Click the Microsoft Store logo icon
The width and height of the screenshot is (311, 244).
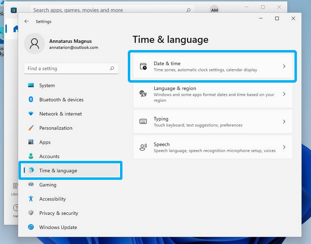[x=14, y=10]
